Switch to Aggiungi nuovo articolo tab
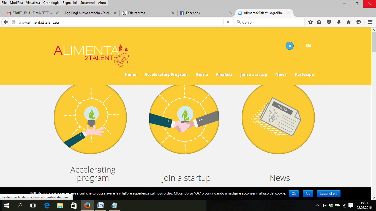The width and height of the screenshot is (376, 211). (x=91, y=13)
